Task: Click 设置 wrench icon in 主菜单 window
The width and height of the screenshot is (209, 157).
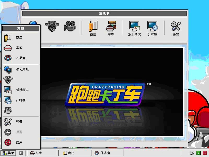Action: click(176, 28)
